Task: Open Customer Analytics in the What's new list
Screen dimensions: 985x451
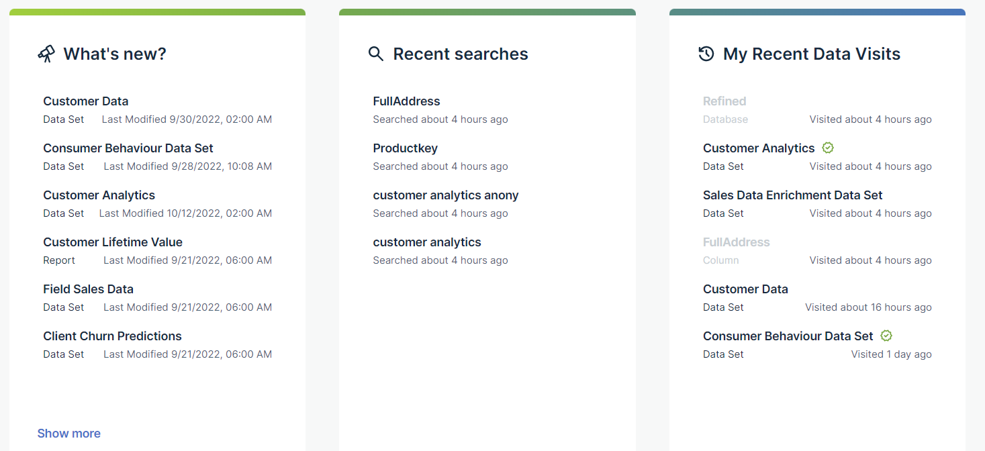Action: point(99,195)
